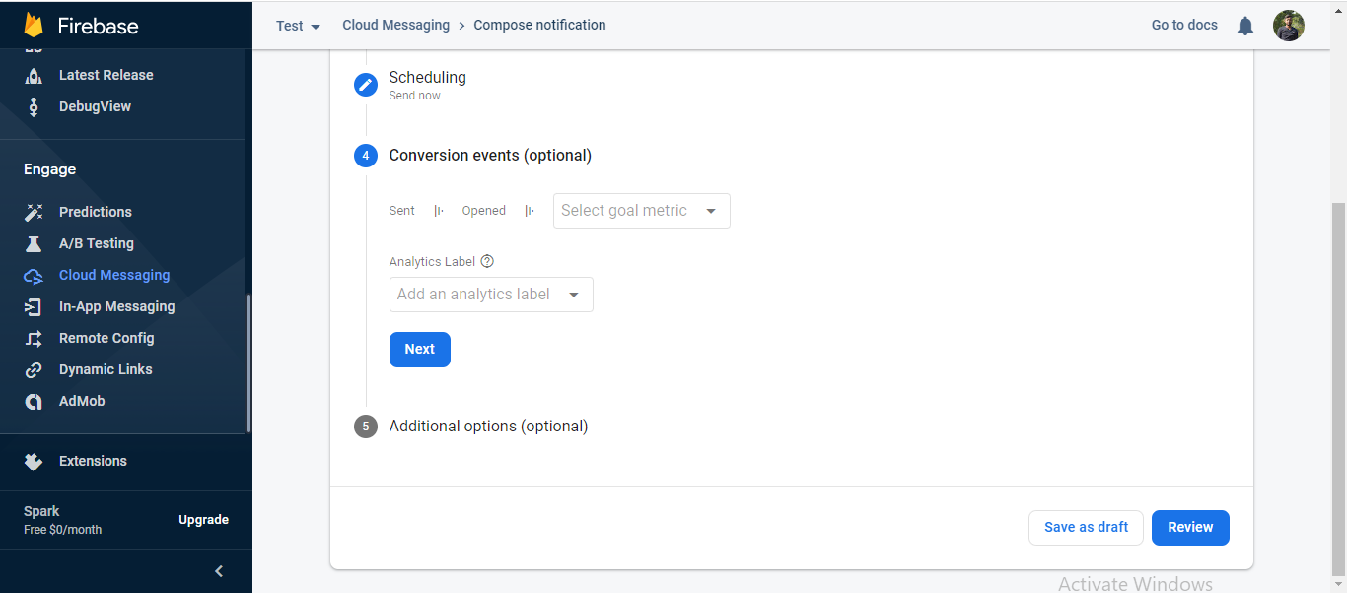The height and width of the screenshot is (593, 1347).
Task: Click the Upgrade link for Spark plan
Action: [x=203, y=519]
